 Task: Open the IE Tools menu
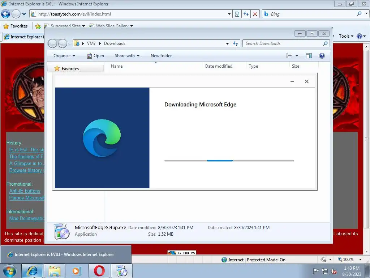(346, 36)
